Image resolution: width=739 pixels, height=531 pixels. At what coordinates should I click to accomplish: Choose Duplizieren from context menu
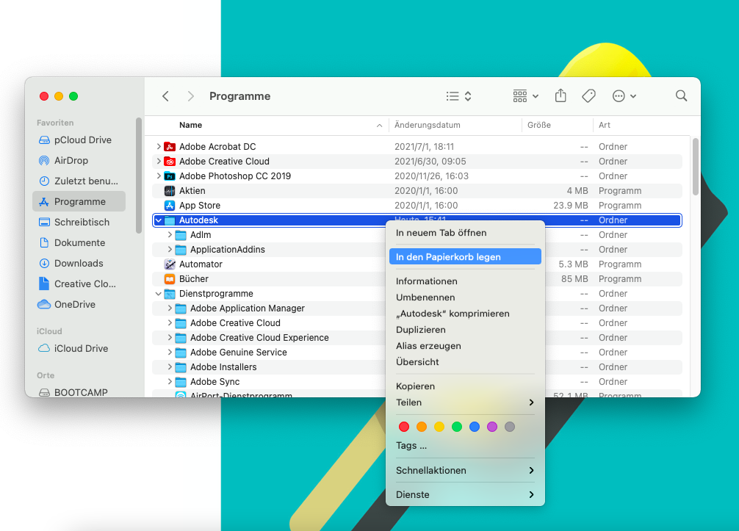[x=465, y=330]
